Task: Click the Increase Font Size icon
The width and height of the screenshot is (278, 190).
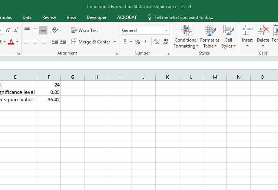Action: 8,30
